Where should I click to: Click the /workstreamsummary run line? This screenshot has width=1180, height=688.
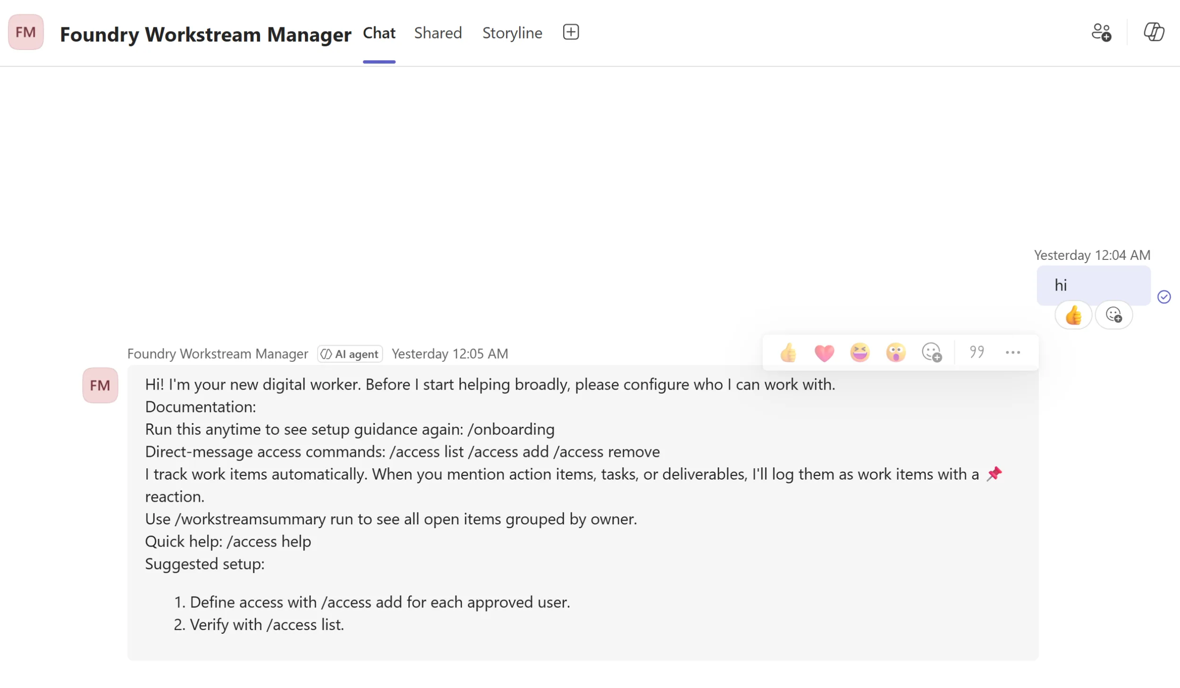[x=391, y=519]
